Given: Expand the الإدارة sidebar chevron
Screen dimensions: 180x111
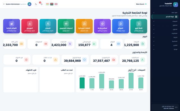Looking at the screenshot, I should pyautogui.click(x=154, y=49).
